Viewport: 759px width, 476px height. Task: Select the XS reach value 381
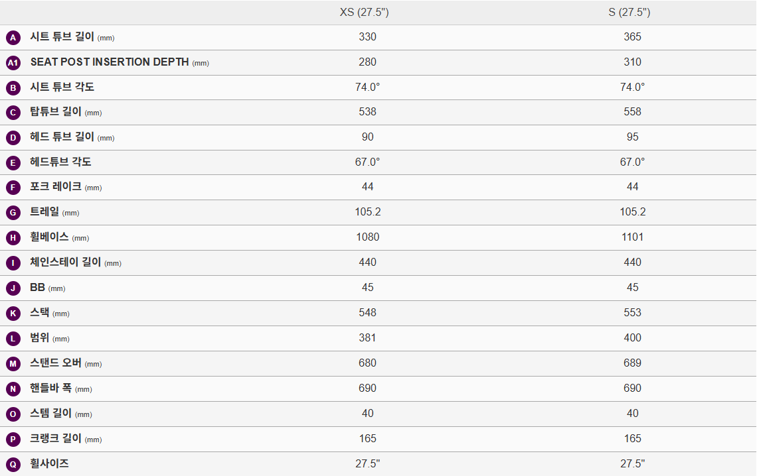(x=367, y=338)
